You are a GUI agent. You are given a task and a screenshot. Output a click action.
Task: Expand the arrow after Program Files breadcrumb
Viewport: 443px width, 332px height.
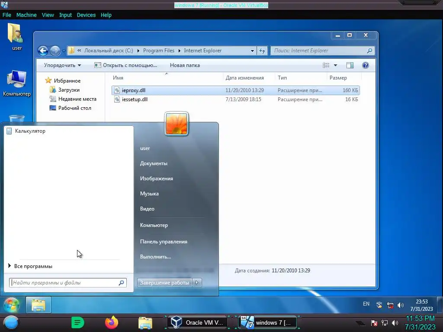[x=180, y=51]
